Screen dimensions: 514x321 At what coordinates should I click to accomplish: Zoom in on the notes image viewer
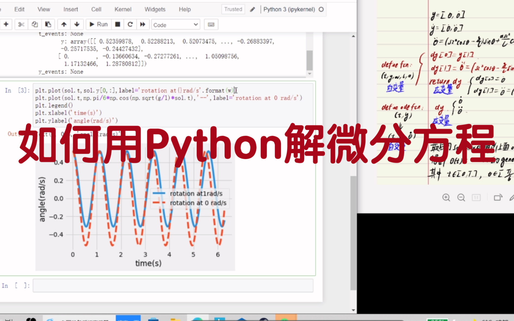446,198
